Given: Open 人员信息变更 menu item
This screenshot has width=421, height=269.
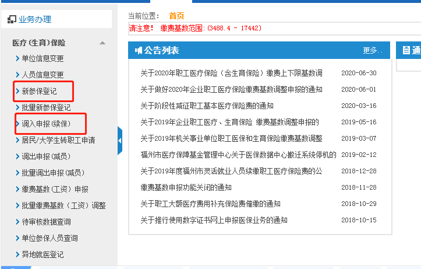Looking at the screenshot, I should [x=43, y=75].
